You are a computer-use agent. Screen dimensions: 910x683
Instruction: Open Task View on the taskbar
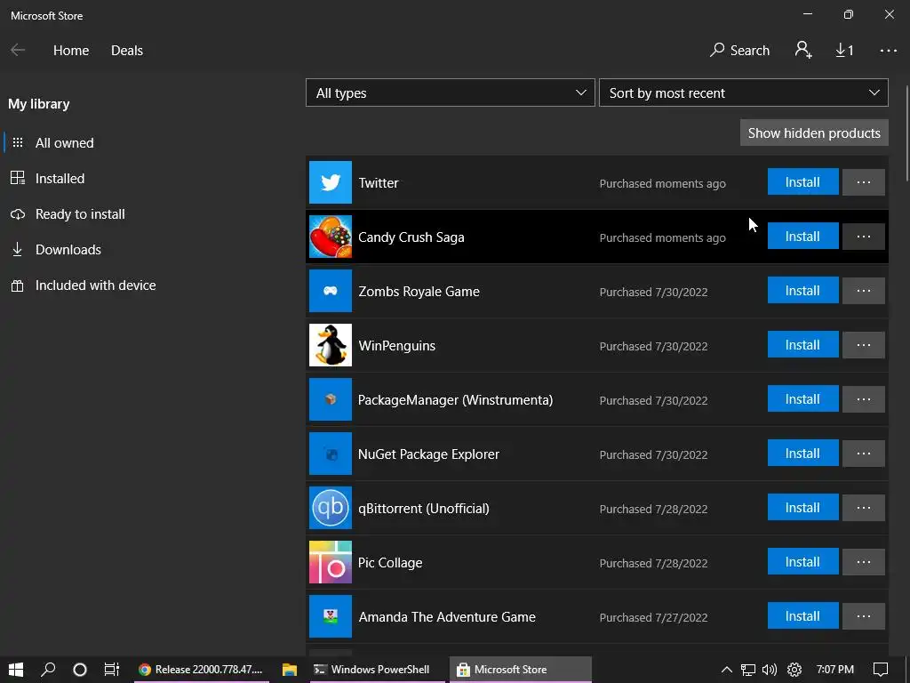click(x=111, y=670)
